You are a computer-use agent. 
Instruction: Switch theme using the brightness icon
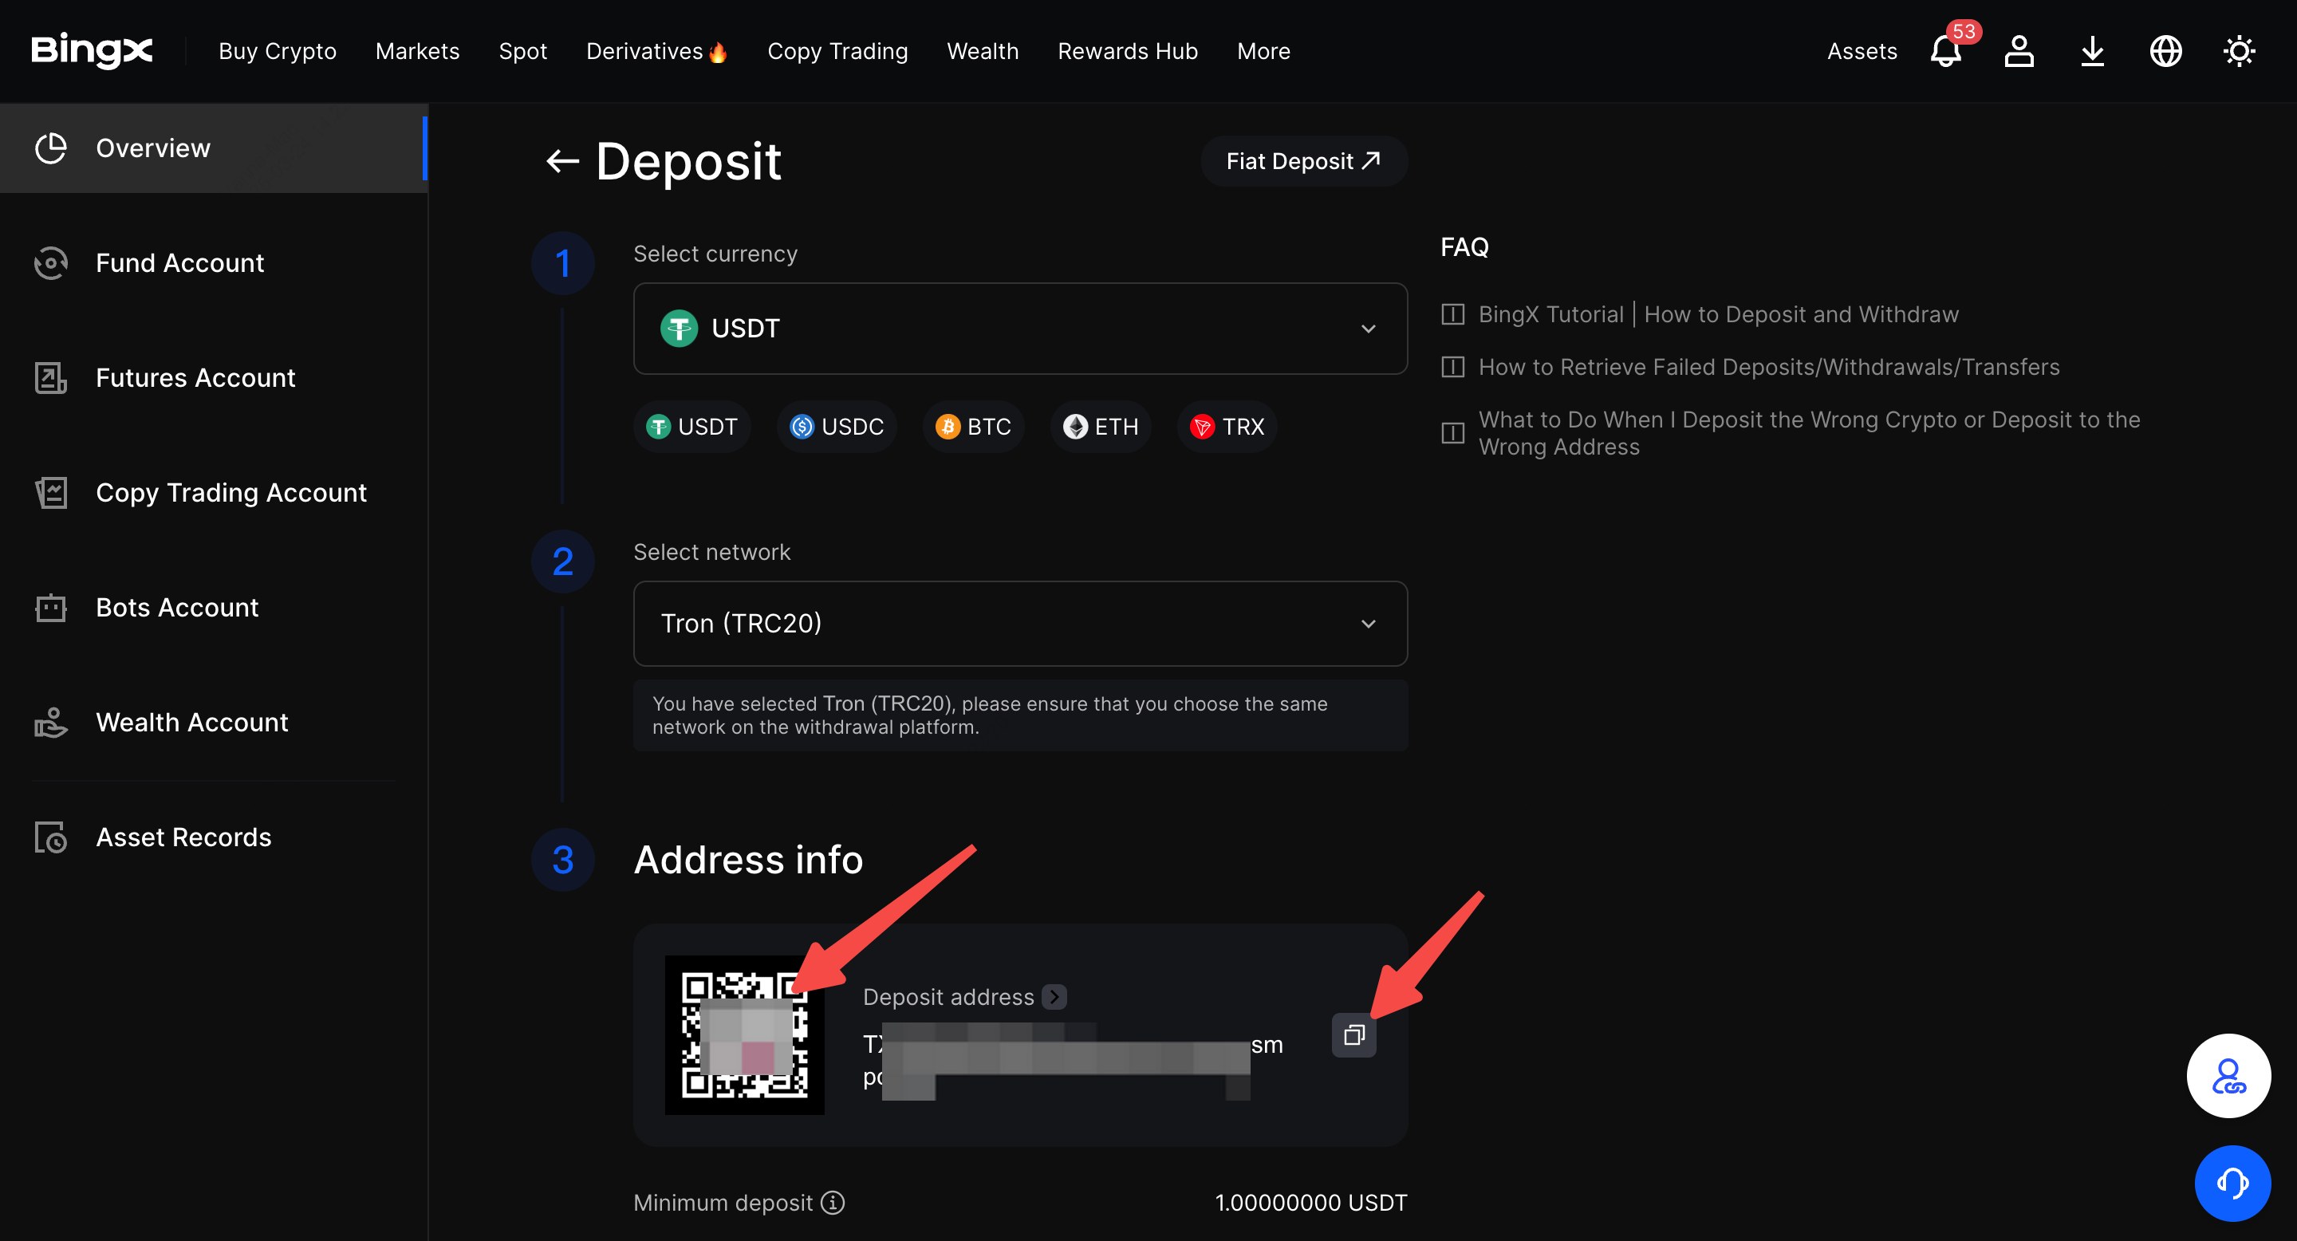2239,52
